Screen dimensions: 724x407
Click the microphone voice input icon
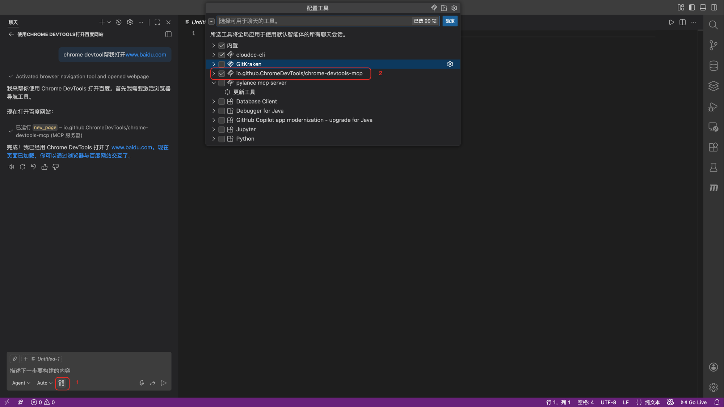pos(142,383)
